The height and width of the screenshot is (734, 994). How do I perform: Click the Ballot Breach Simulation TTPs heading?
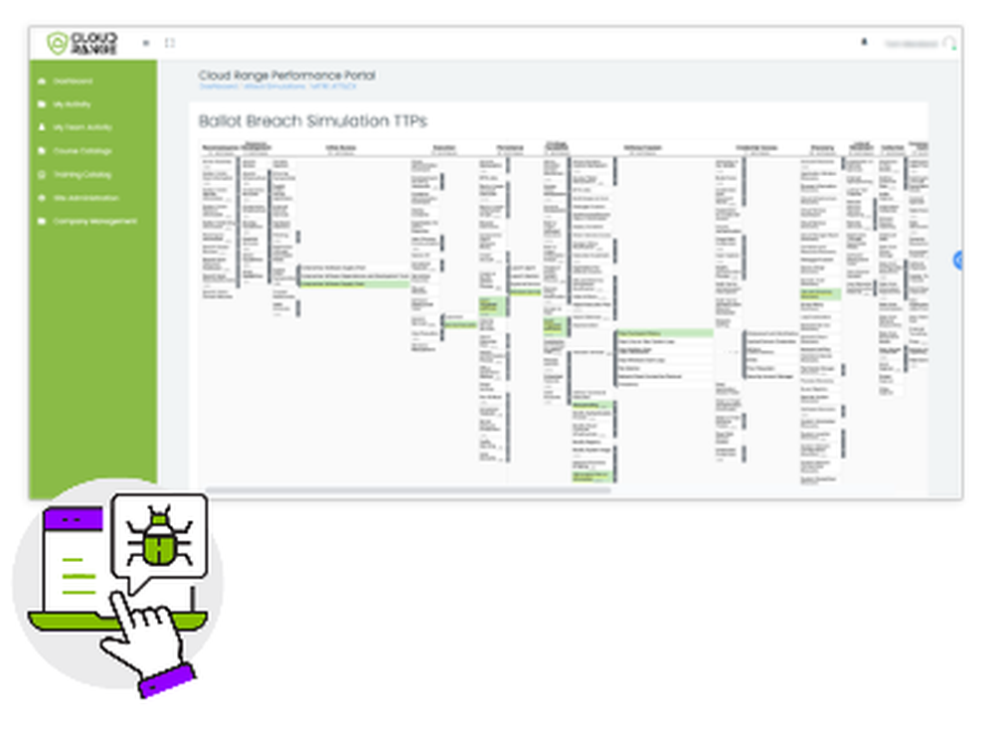click(x=312, y=120)
